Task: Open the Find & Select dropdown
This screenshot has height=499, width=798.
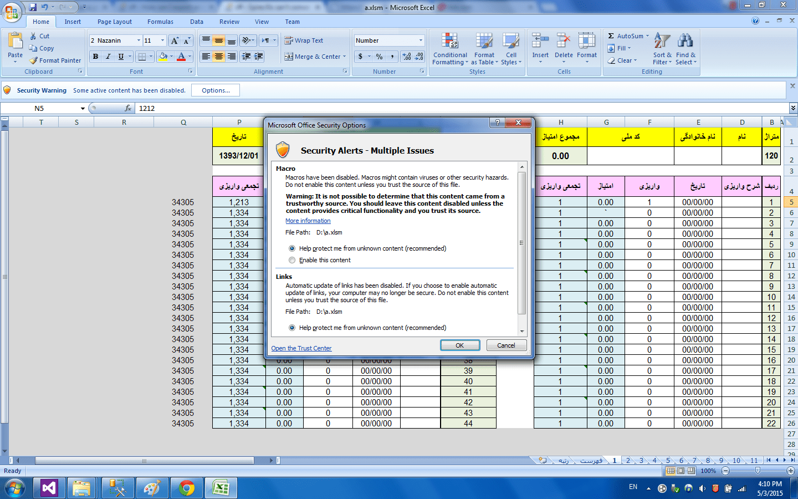Action: click(x=686, y=49)
